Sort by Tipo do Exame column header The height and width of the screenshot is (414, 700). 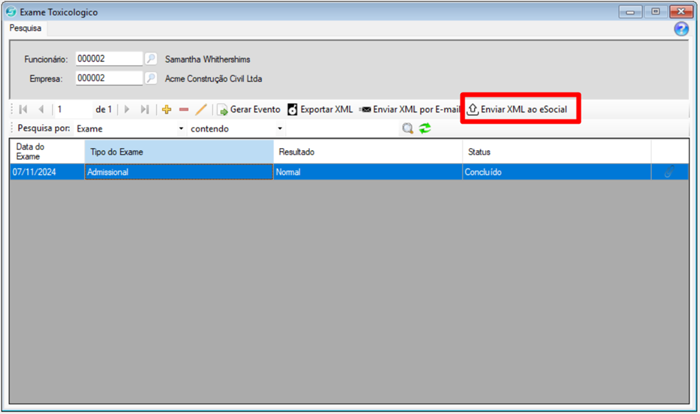pos(179,151)
